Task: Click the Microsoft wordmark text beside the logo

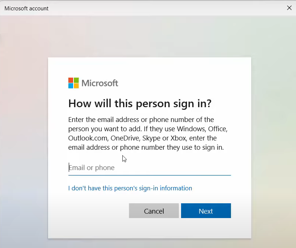Action: tap(100, 83)
